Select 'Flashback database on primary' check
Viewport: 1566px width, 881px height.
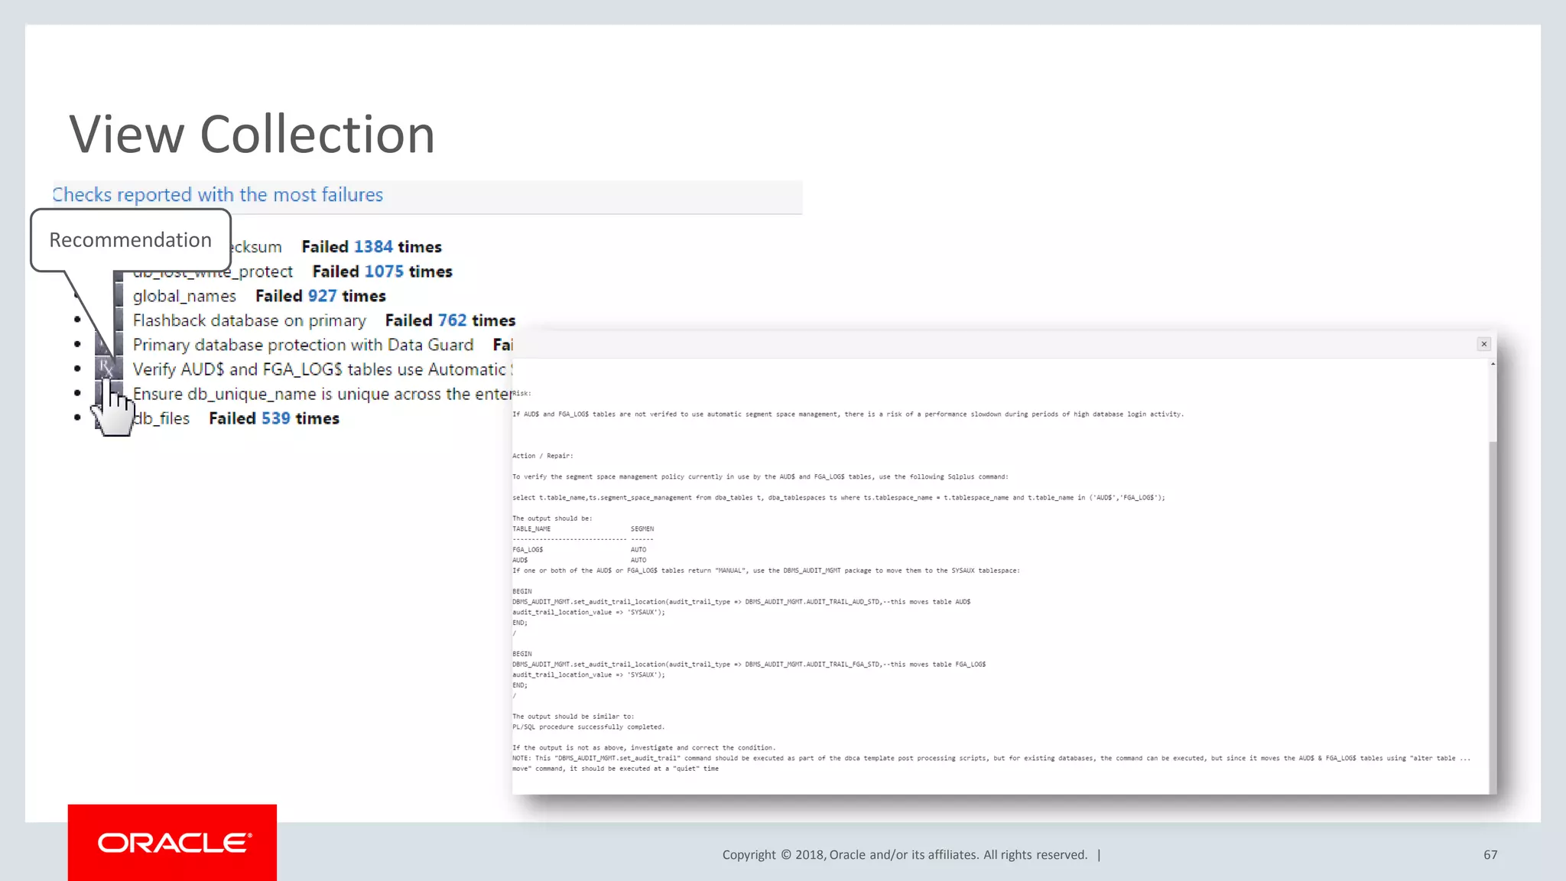[x=249, y=320]
